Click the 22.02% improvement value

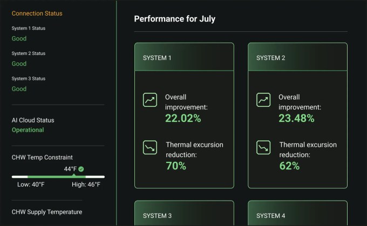pyautogui.click(x=183, y=118)
